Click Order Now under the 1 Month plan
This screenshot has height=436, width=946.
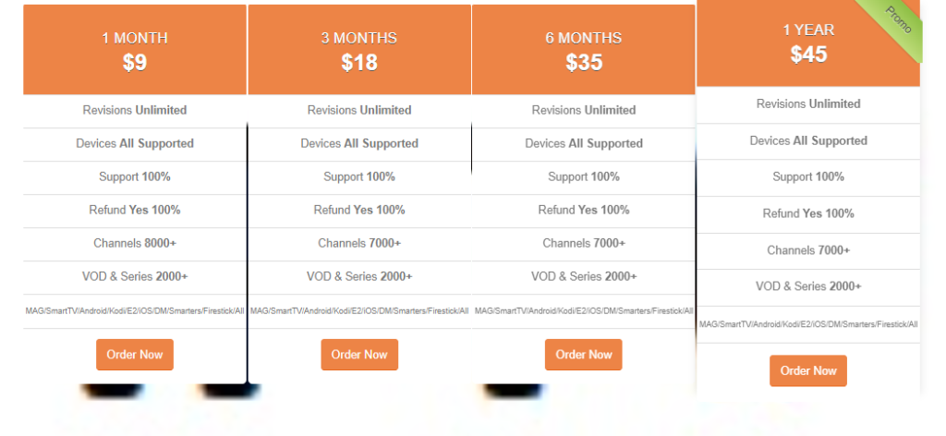(135, 355)
